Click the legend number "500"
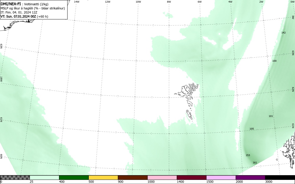The width and height of the screenshot is (295, 184). coord(91,182)
